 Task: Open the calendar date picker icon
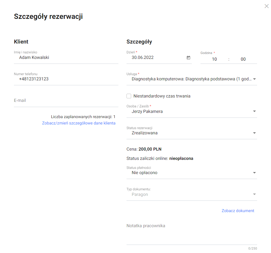click(188, 58)
